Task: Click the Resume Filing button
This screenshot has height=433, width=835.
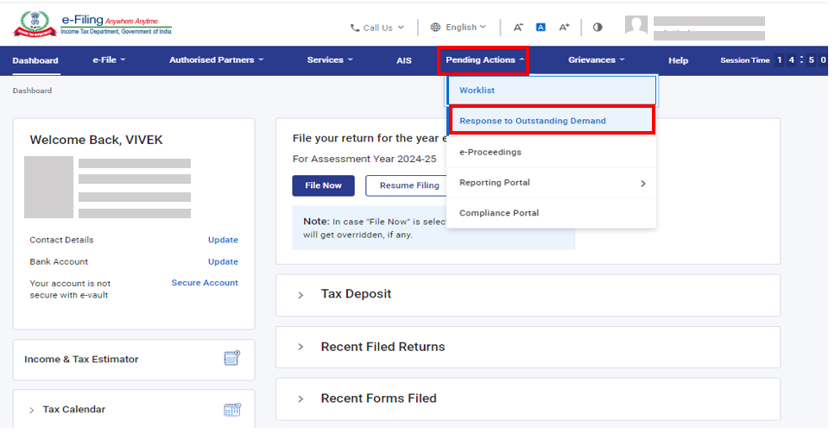Action: pyautogui.click(x=408, y=185)
